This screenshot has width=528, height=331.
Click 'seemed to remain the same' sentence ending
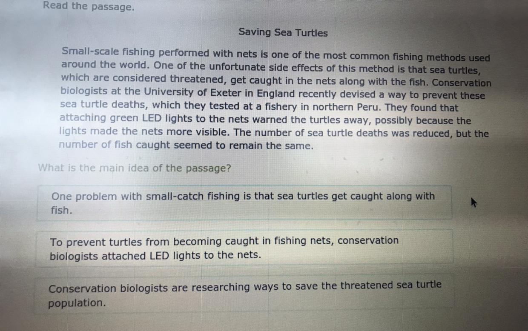[243, 146]
